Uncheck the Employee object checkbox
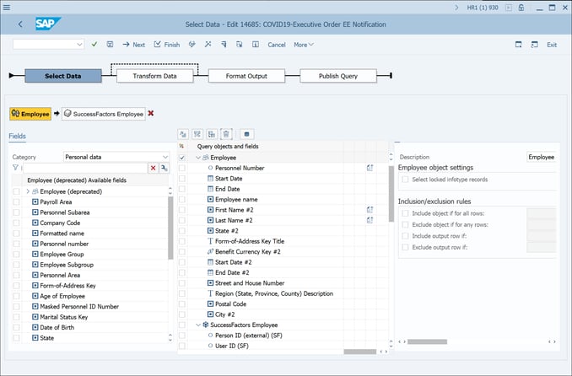 [x=181, y=158]
